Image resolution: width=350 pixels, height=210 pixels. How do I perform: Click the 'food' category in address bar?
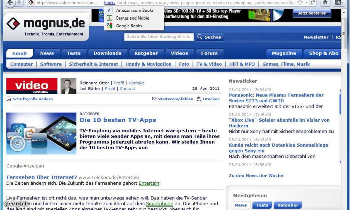pyautogui.click(x=122, y=3)
